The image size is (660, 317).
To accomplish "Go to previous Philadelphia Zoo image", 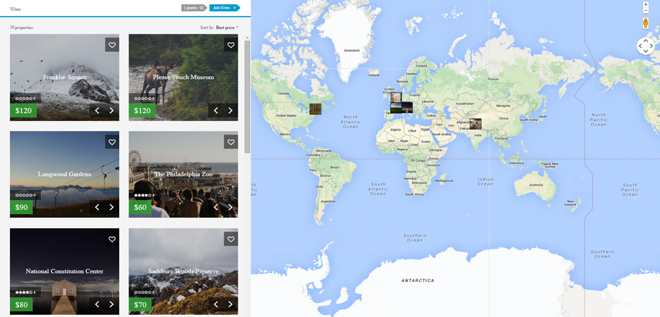I will 216,207.
